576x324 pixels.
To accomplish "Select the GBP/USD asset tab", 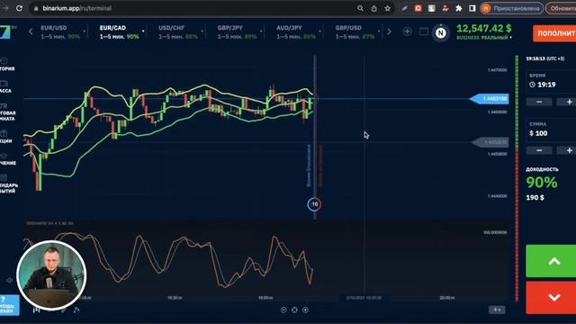I will (355, 32).
